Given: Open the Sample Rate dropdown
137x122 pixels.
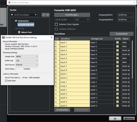Looking at the screenshot, I should (27, 56).
